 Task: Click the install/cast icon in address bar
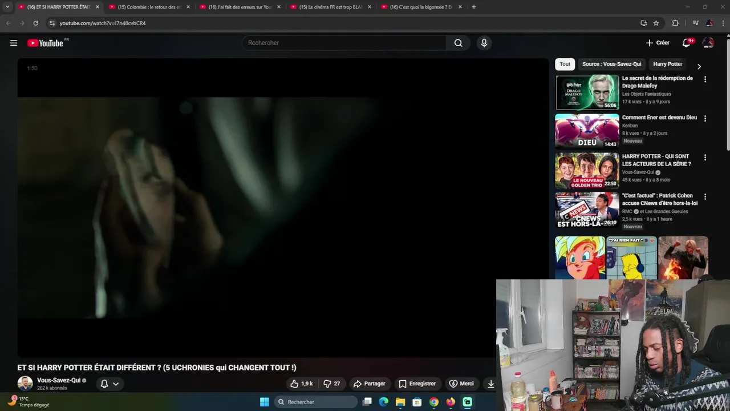coord(643,23)
